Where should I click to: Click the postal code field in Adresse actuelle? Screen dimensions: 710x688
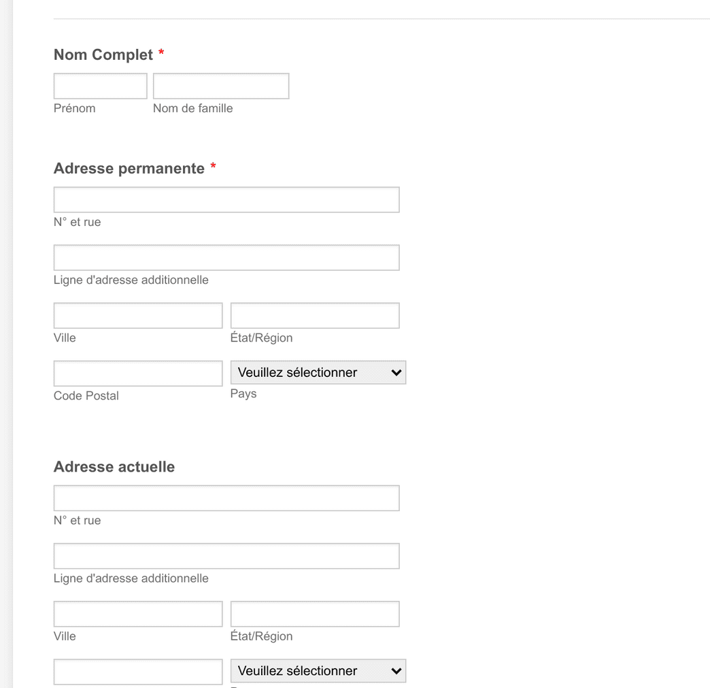pyautogui.click(x=137, y=672)
